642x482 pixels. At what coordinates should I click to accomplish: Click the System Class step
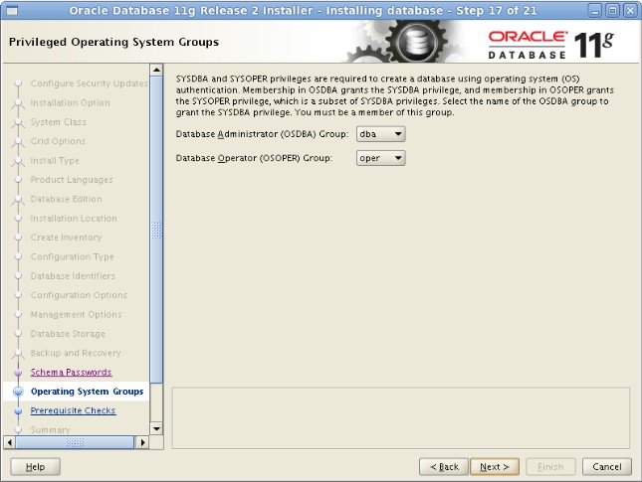(x=59, y=122)
